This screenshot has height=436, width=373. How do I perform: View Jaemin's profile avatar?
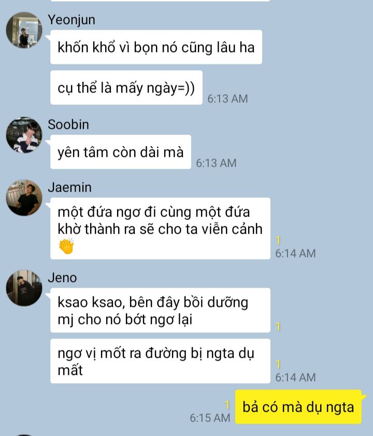24,198
